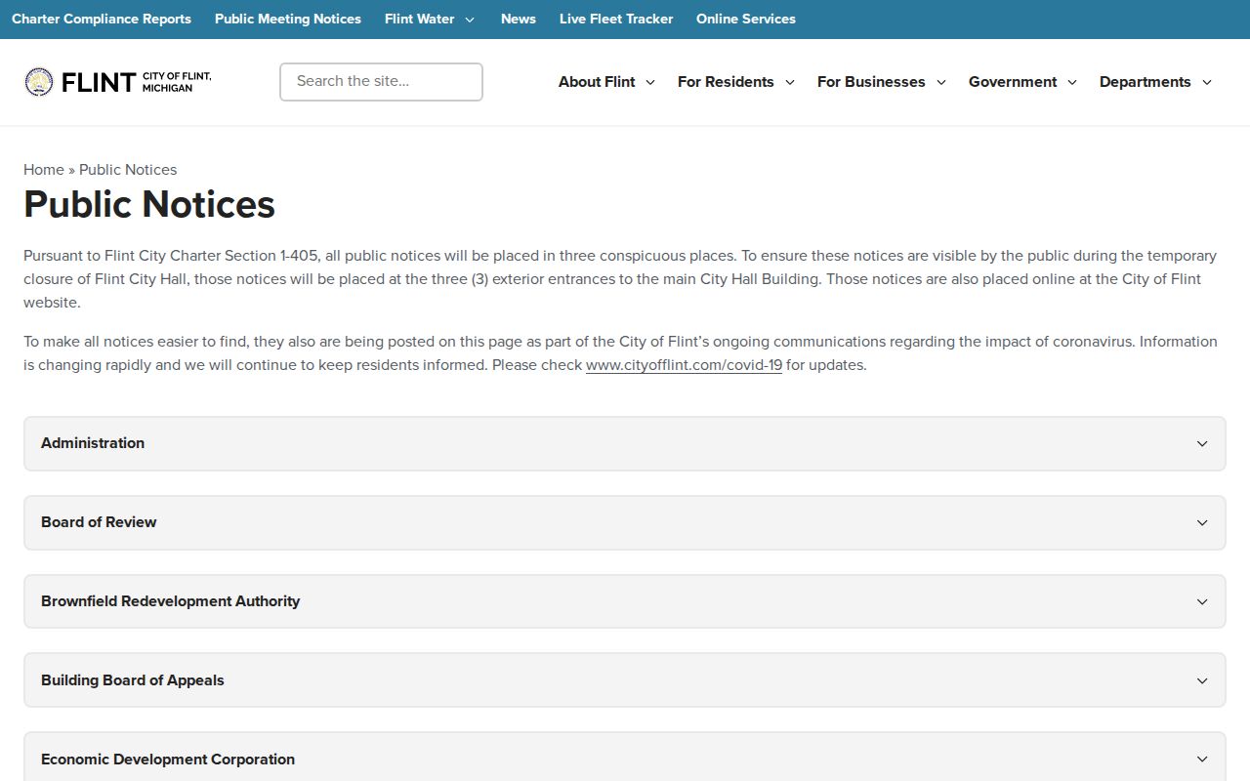Open the Government menu
This screenshot has height=781, width=1250.
click(1013, 82)
